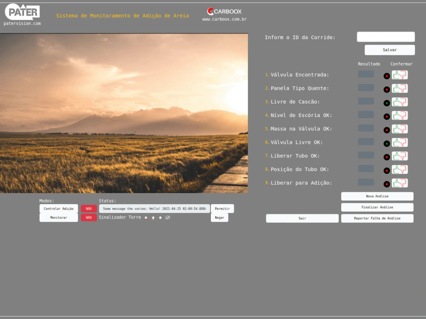
Task: Click the 'Modos:' label
Action: (x=47, y=201)
